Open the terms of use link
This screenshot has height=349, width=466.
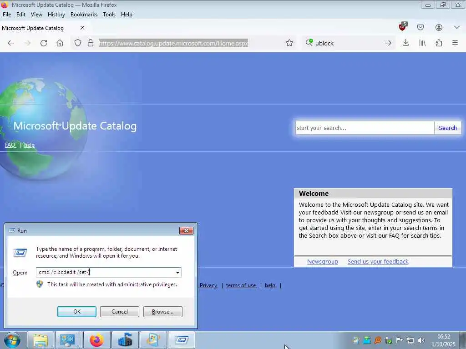(241, 285)
